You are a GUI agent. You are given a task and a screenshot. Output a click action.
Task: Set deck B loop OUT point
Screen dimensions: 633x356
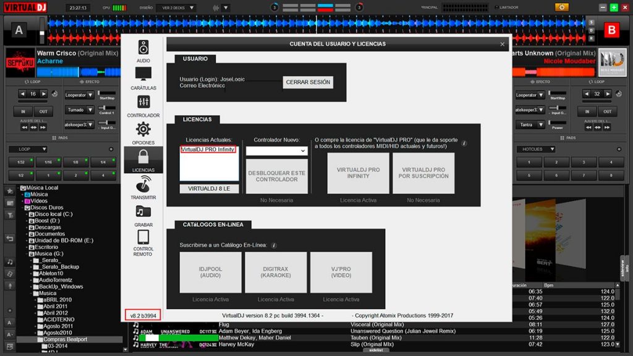click(x=607, y=111)
